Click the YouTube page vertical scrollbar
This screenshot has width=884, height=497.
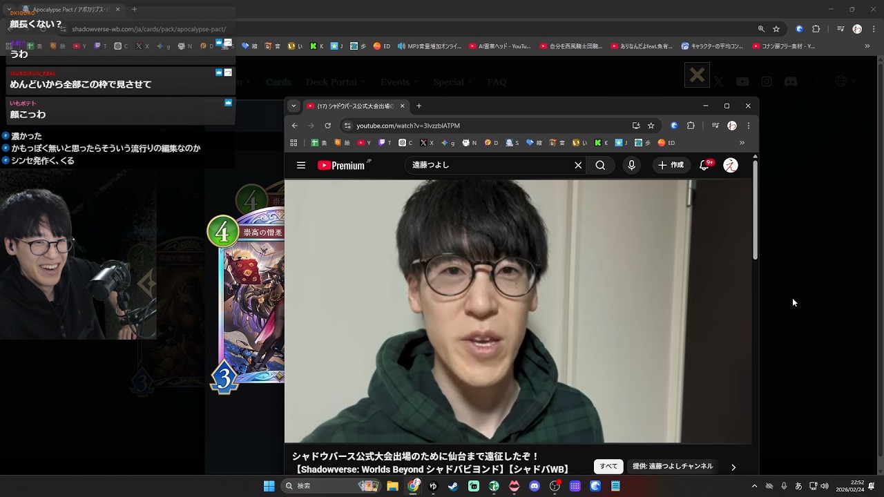[x=756, y=209]
